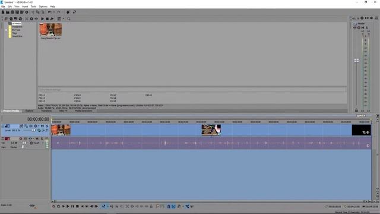Click the Capture Video icon
The image size is (380, 214).
(11, 18)
